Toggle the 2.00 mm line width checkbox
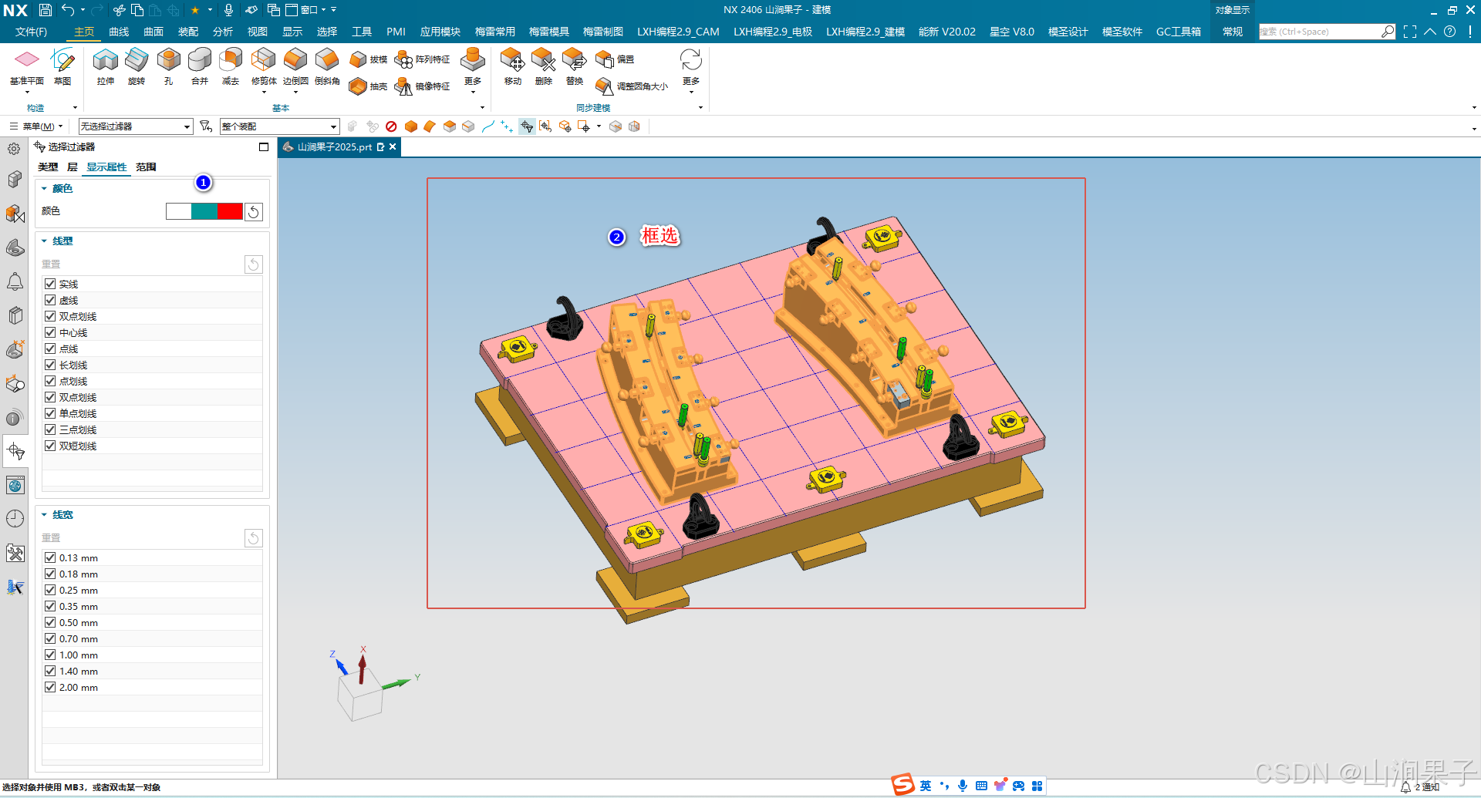 50,687
